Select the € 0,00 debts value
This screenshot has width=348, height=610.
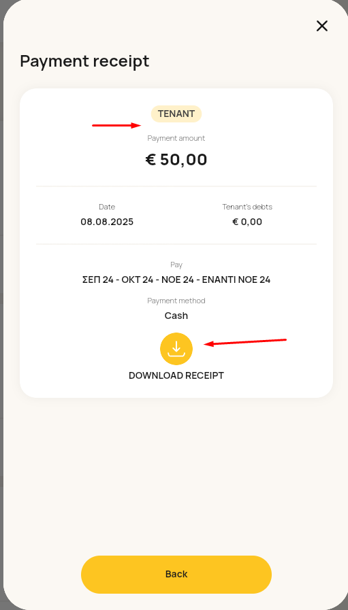pyautogui.click(x=247, y=222)
